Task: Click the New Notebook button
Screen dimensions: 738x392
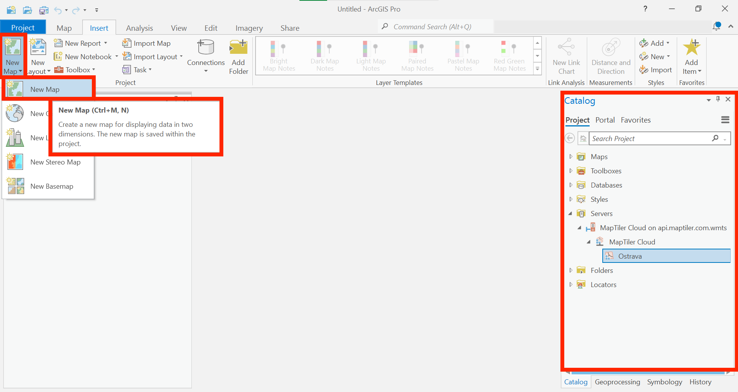Action: [84, 56]
